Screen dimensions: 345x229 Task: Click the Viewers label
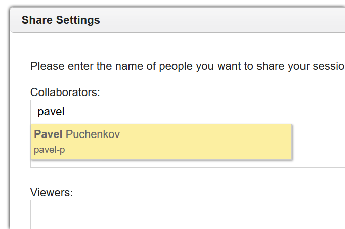pos(52,192)
